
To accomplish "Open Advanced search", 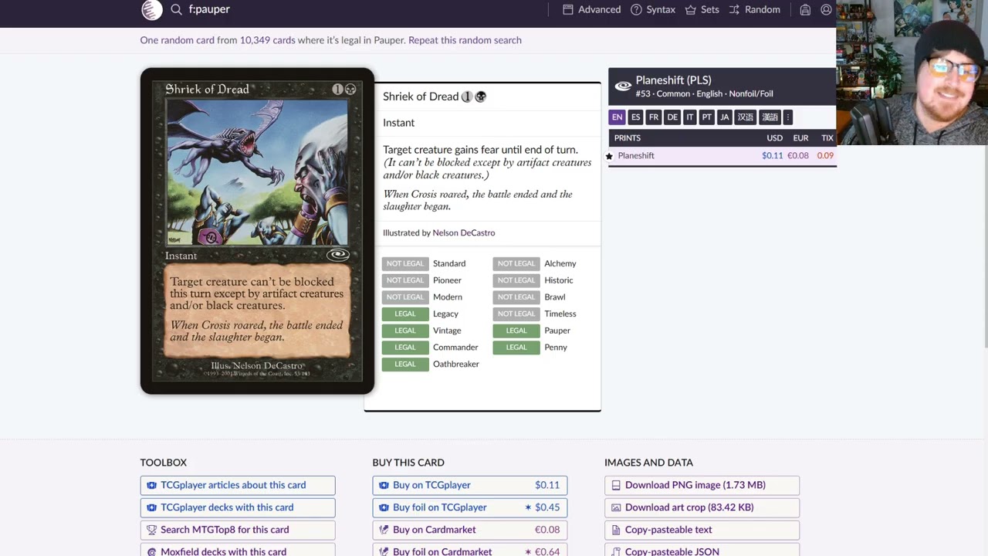I will (x=591, y=9).
